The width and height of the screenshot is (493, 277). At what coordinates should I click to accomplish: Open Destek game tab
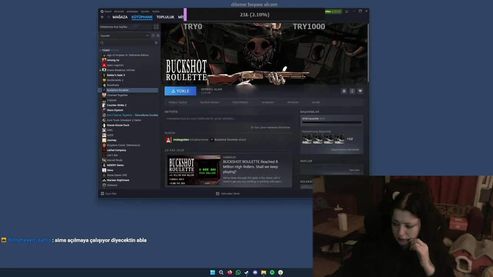click(x=316, y=102)
